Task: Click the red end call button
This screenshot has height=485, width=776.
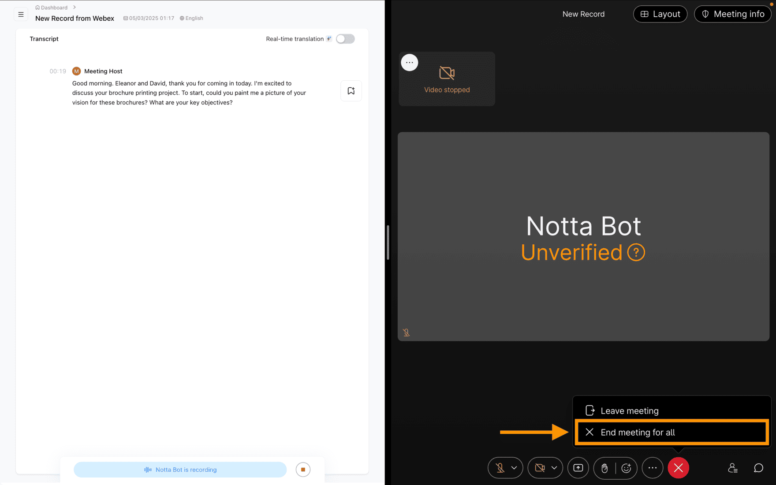Action: coord(679,468)
